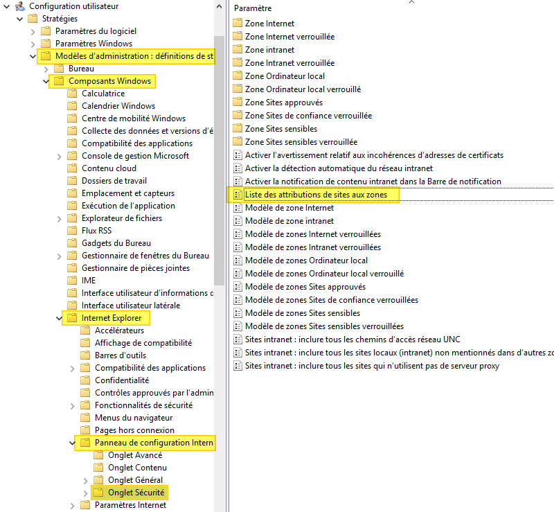Select Modèle de zone intranet setting
Screen dimensions: 554x512
click(x=289, y=220)
